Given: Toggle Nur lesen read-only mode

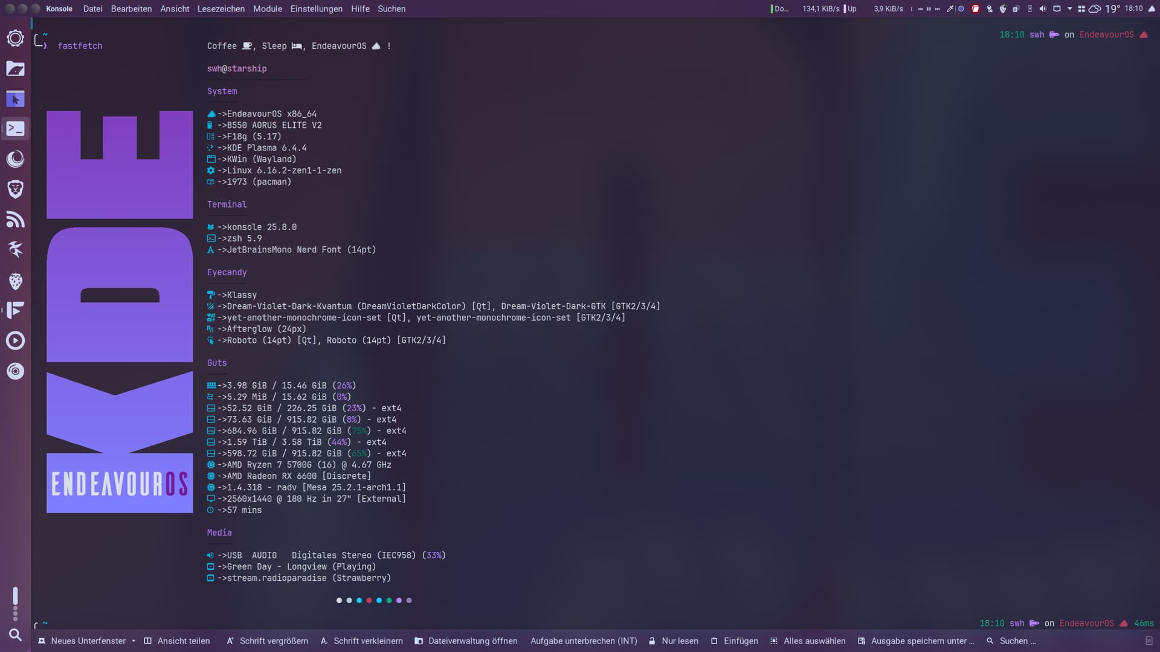Looking at the screenshot, I should pyautogui.click(x=674, y=641).
